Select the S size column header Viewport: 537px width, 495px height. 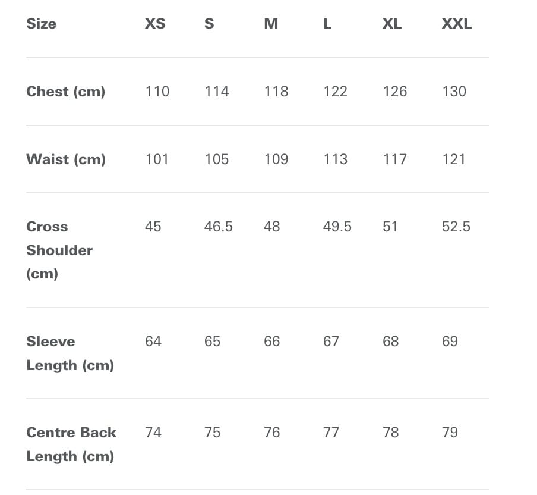pyautogui.click(x=209, y=24)
